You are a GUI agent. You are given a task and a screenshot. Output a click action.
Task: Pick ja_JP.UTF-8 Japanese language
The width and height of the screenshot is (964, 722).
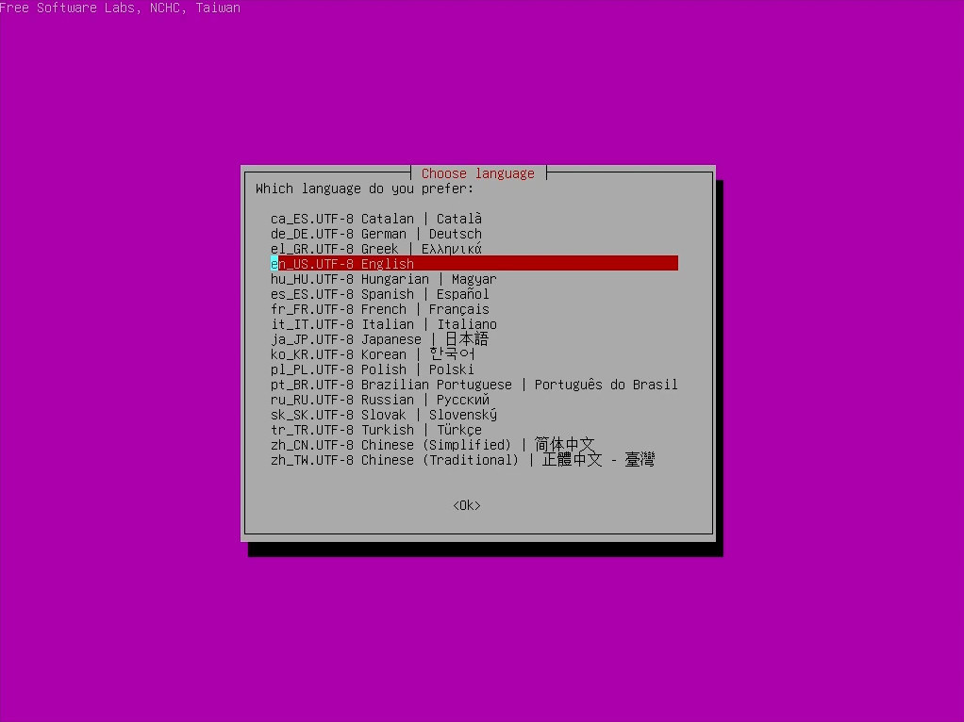tap(379, 339)
